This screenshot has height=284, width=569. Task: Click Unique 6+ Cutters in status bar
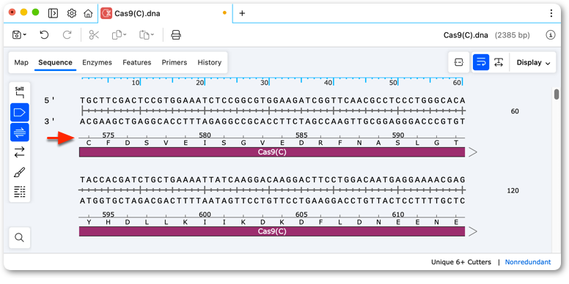461,262
